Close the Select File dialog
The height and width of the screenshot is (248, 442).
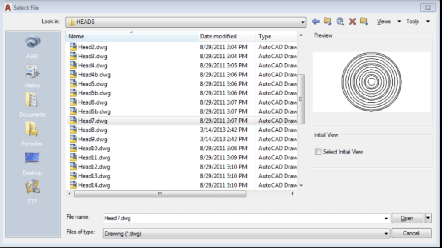428,8
